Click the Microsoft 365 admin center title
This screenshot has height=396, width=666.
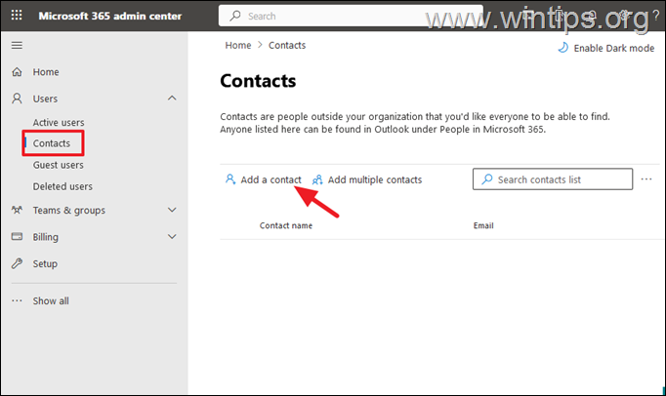[x=110, y=17]
